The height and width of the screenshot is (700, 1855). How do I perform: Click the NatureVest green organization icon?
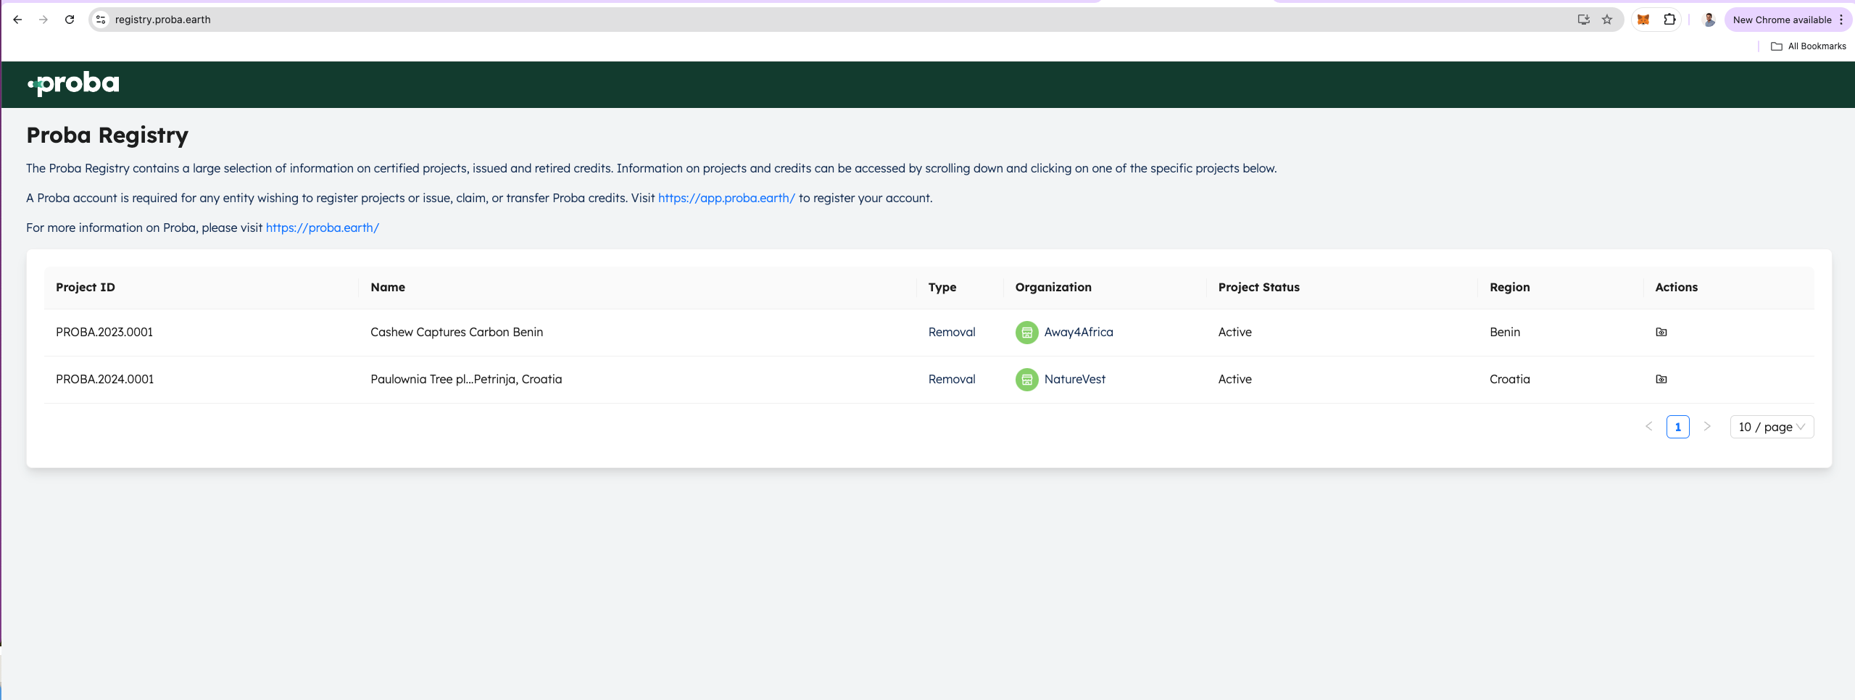1026,380
